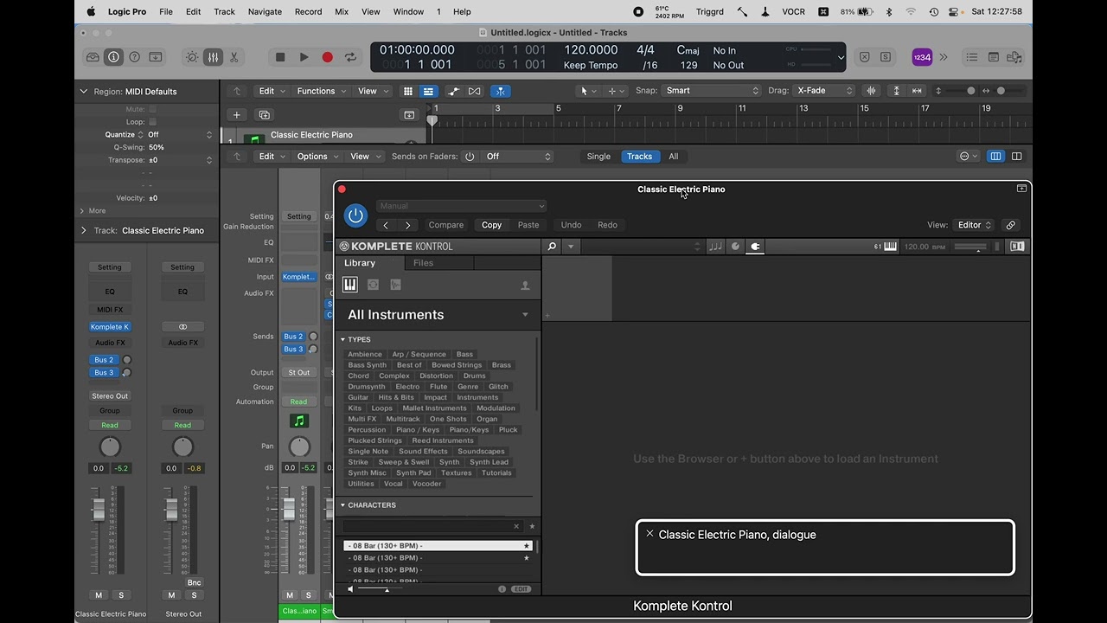Select the Synth Lead type tag
Screen dimensions: 1107x623
(490, 462)
